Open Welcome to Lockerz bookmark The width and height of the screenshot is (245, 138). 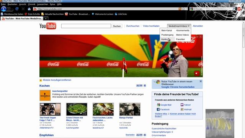coord(103,14)
